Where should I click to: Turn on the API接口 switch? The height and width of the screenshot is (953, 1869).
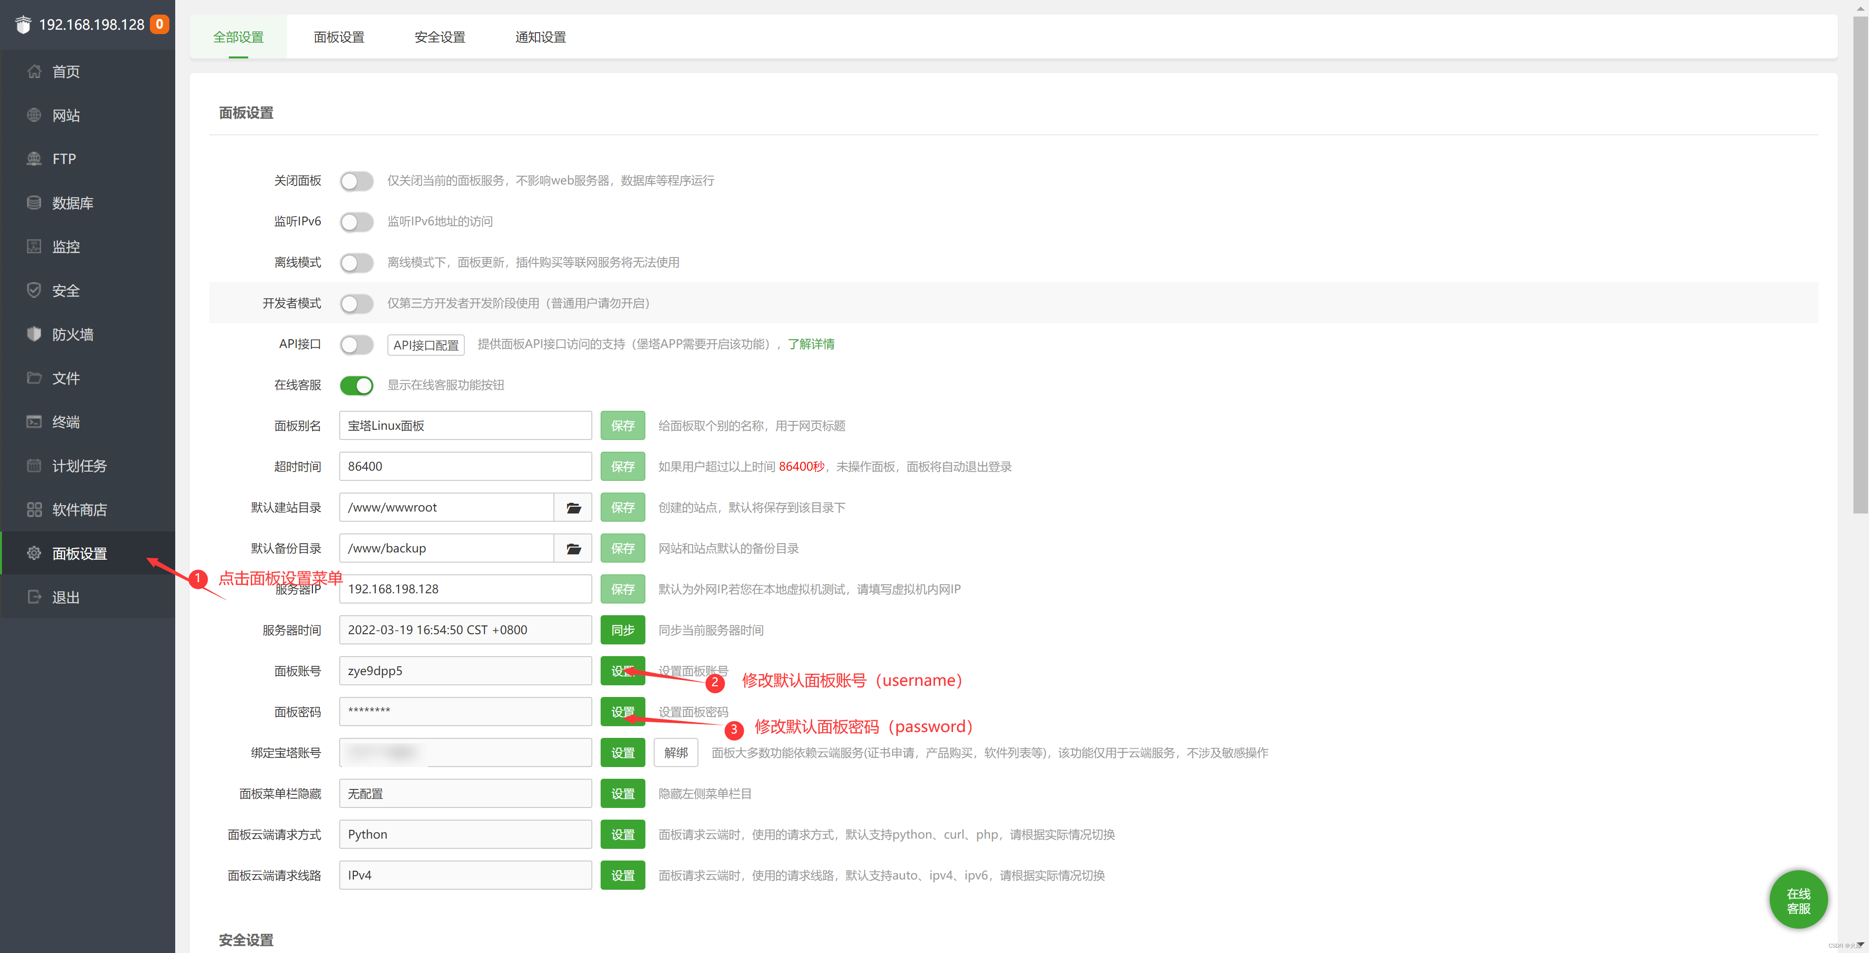pyautogui.click(x=356, y=344)
